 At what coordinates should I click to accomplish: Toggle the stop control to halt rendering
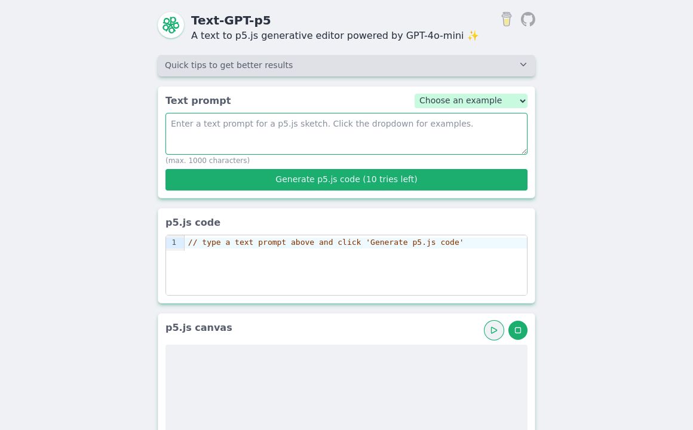pyautogui.click(x=517, y=330)
